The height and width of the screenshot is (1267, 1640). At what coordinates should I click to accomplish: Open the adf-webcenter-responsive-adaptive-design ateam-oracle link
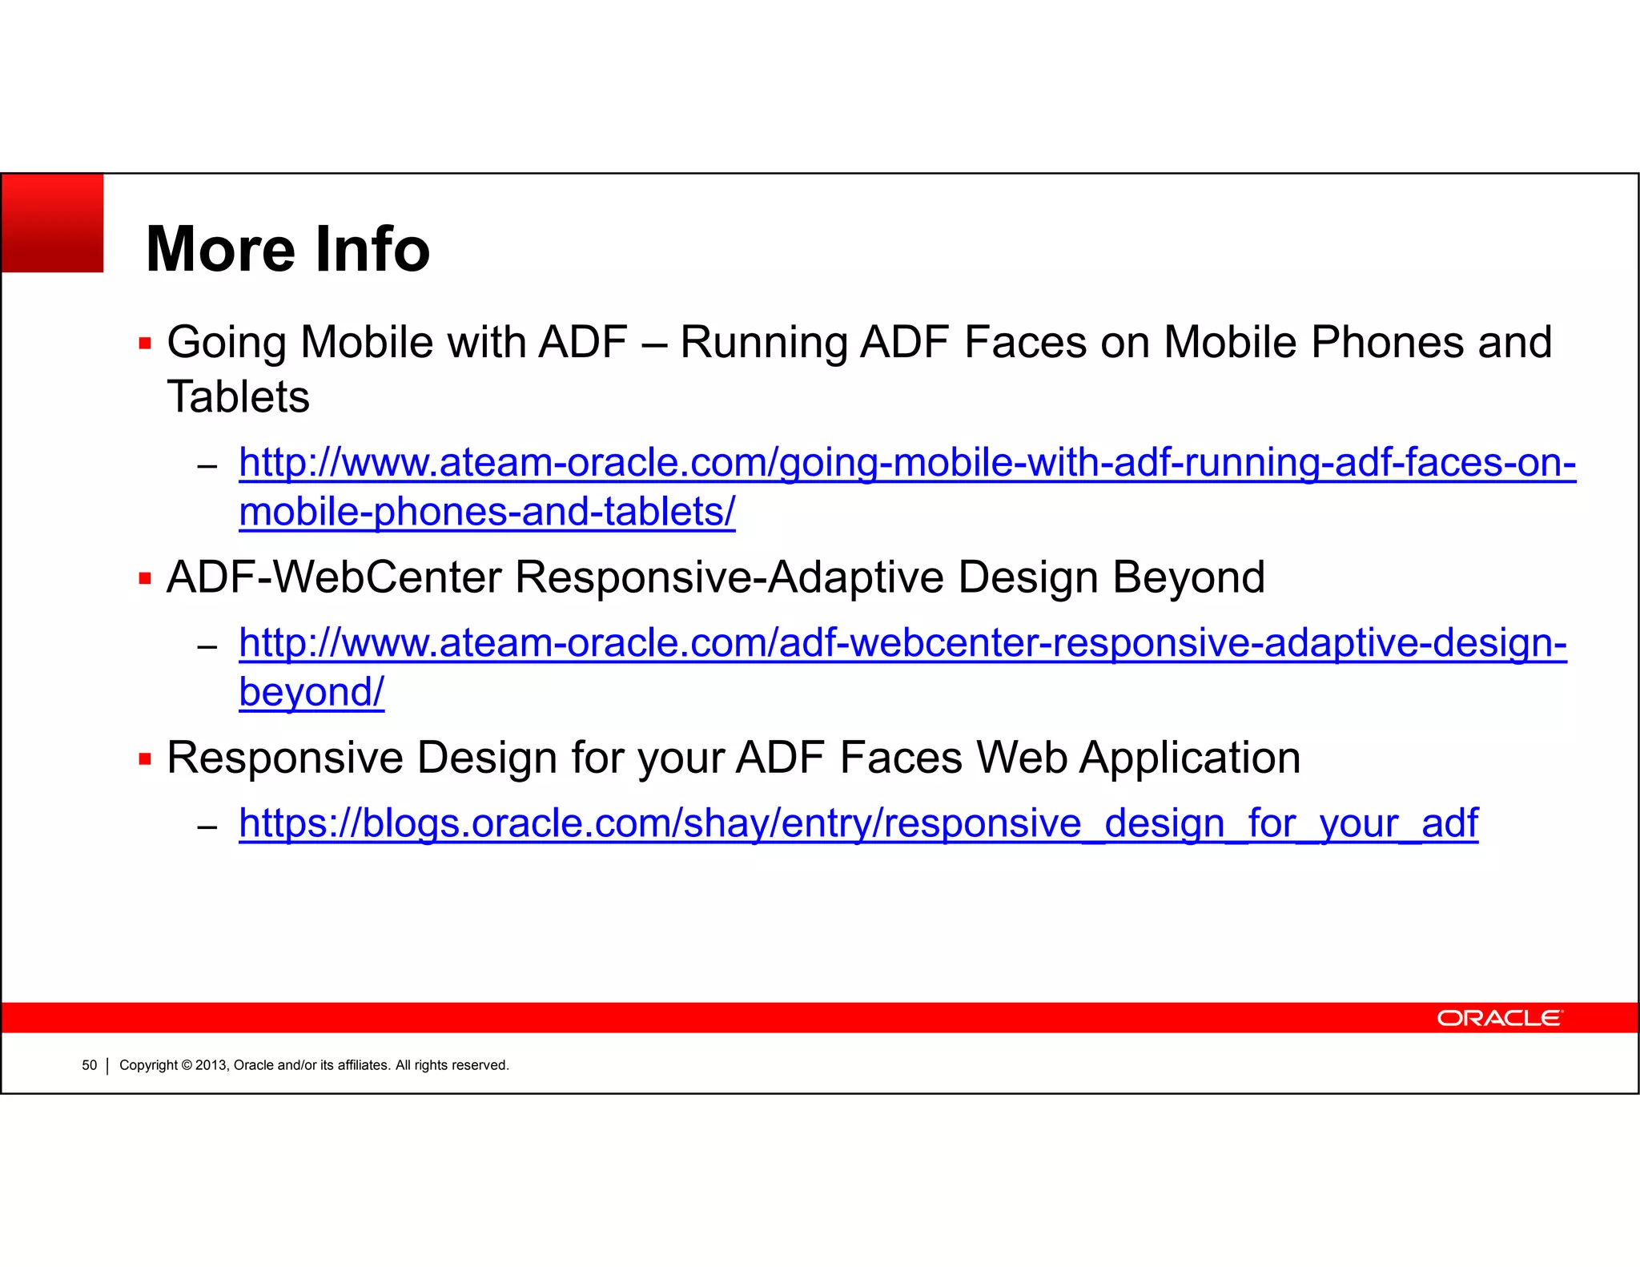[902, 667]
